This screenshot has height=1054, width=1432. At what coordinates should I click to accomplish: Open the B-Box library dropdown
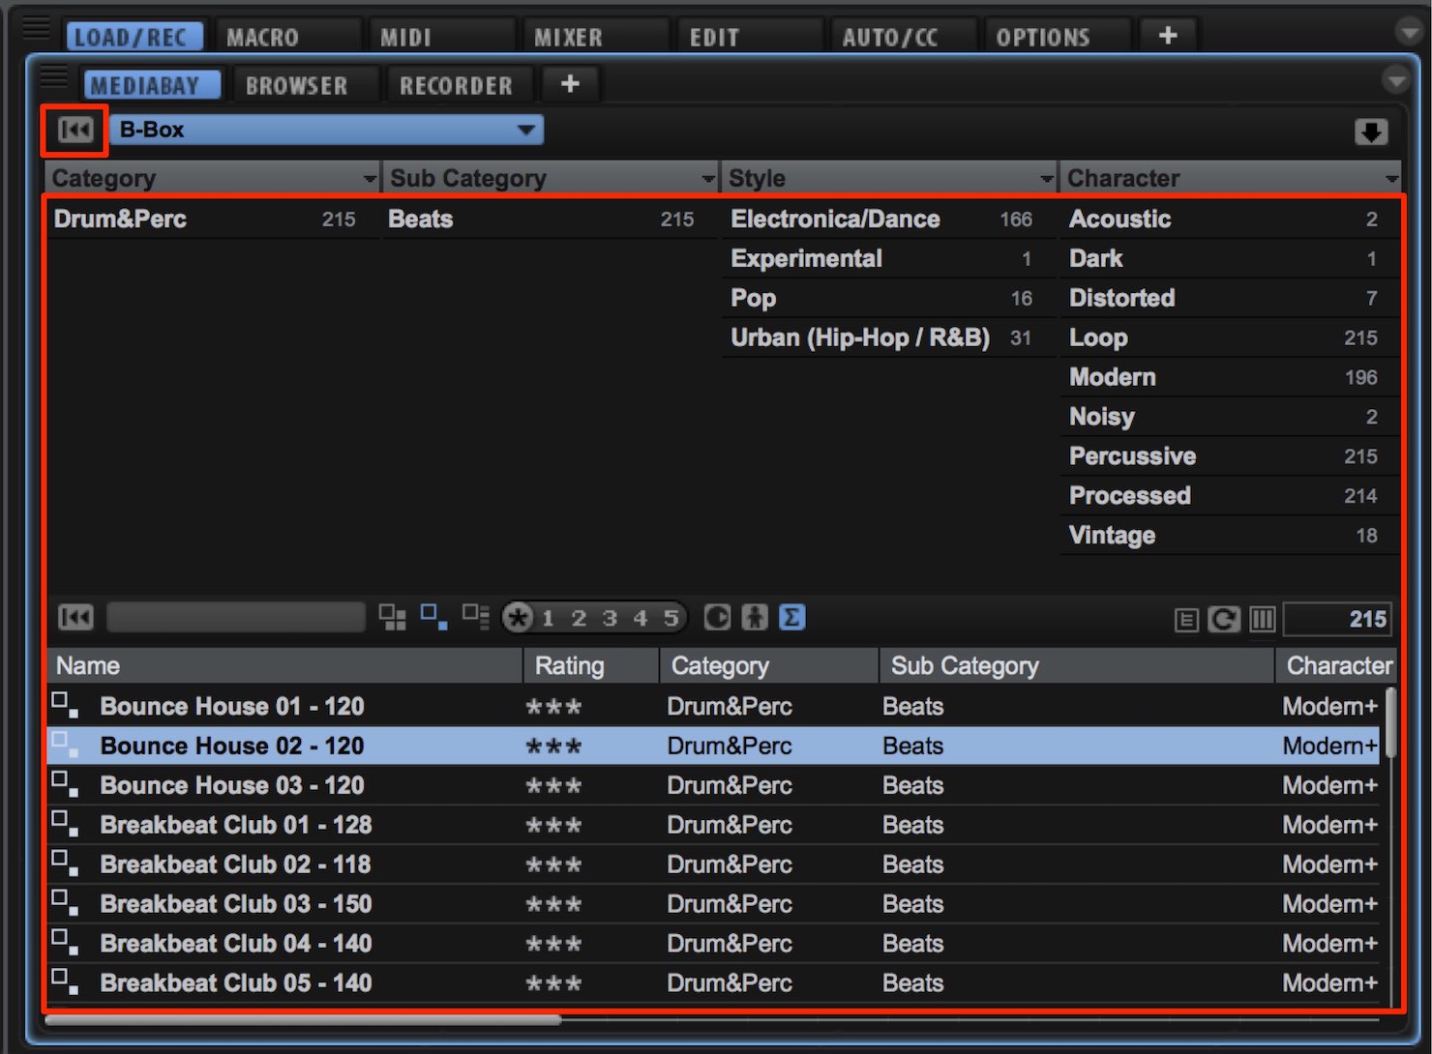(x=327, y=130)
